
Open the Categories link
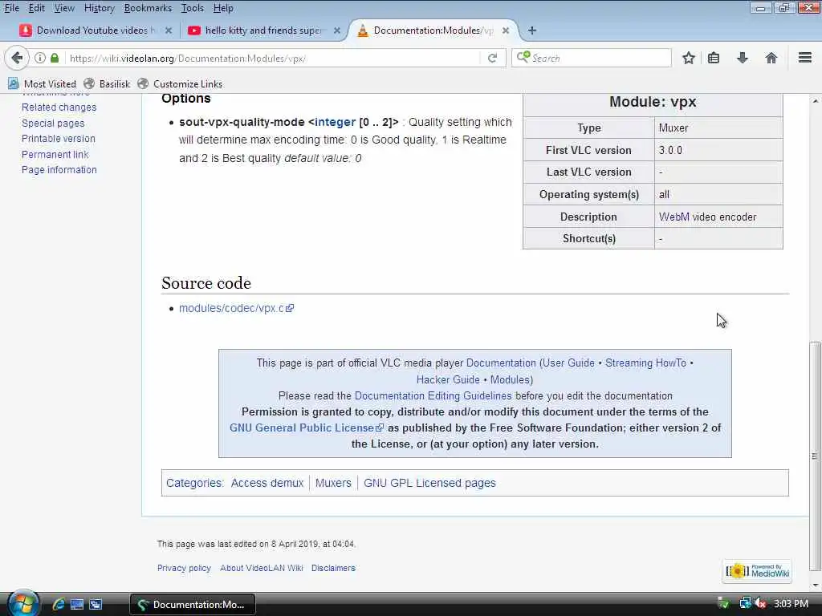click(x=194, y=483)
